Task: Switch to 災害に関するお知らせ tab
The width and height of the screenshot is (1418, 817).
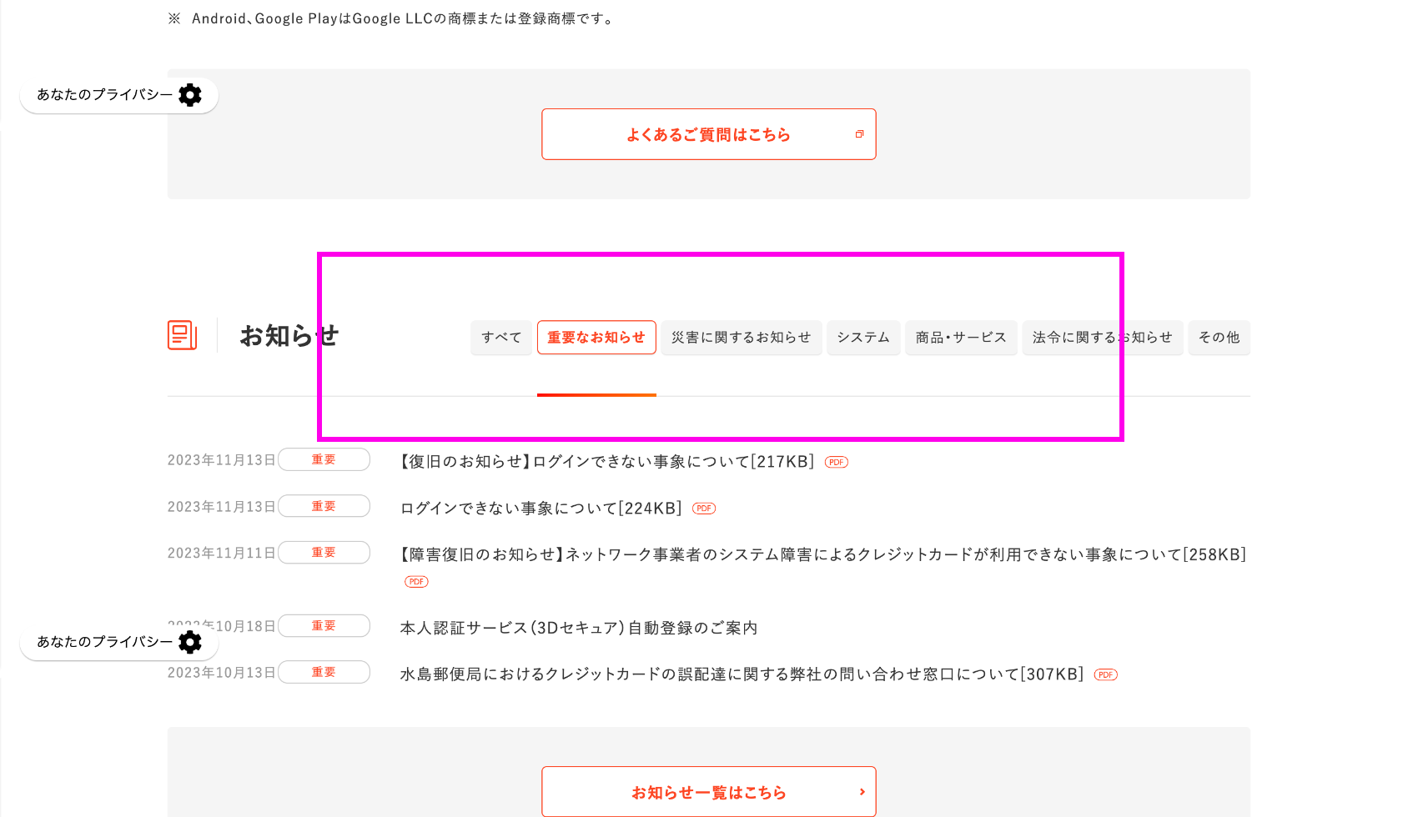Action: pyautogui.click(x=742, y=338)
